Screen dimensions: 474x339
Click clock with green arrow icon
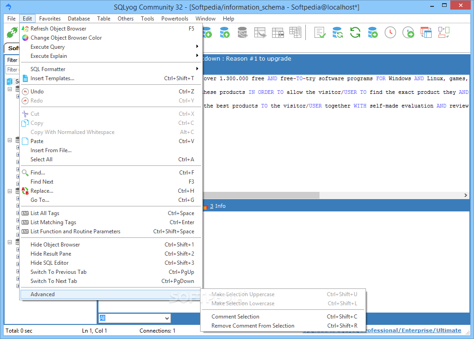408,32
